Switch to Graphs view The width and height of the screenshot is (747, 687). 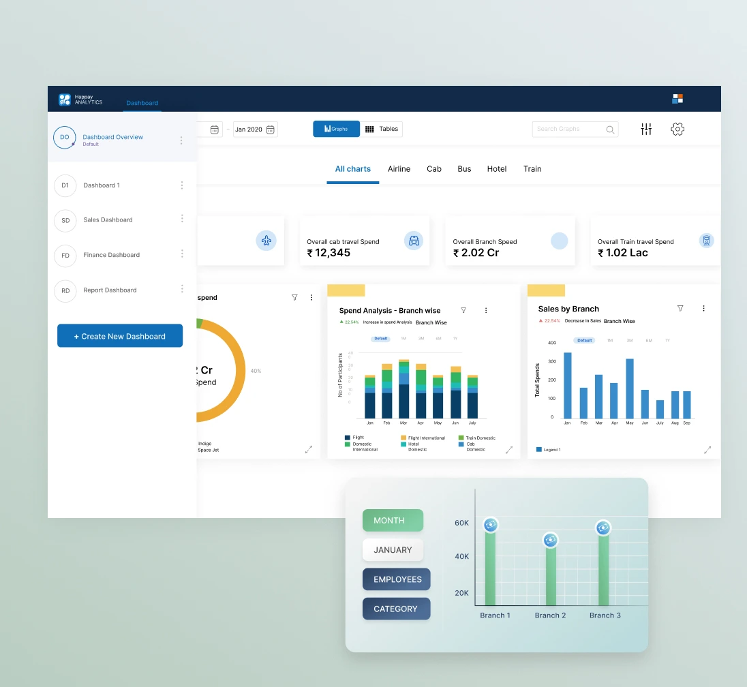[x=336, y=129]
